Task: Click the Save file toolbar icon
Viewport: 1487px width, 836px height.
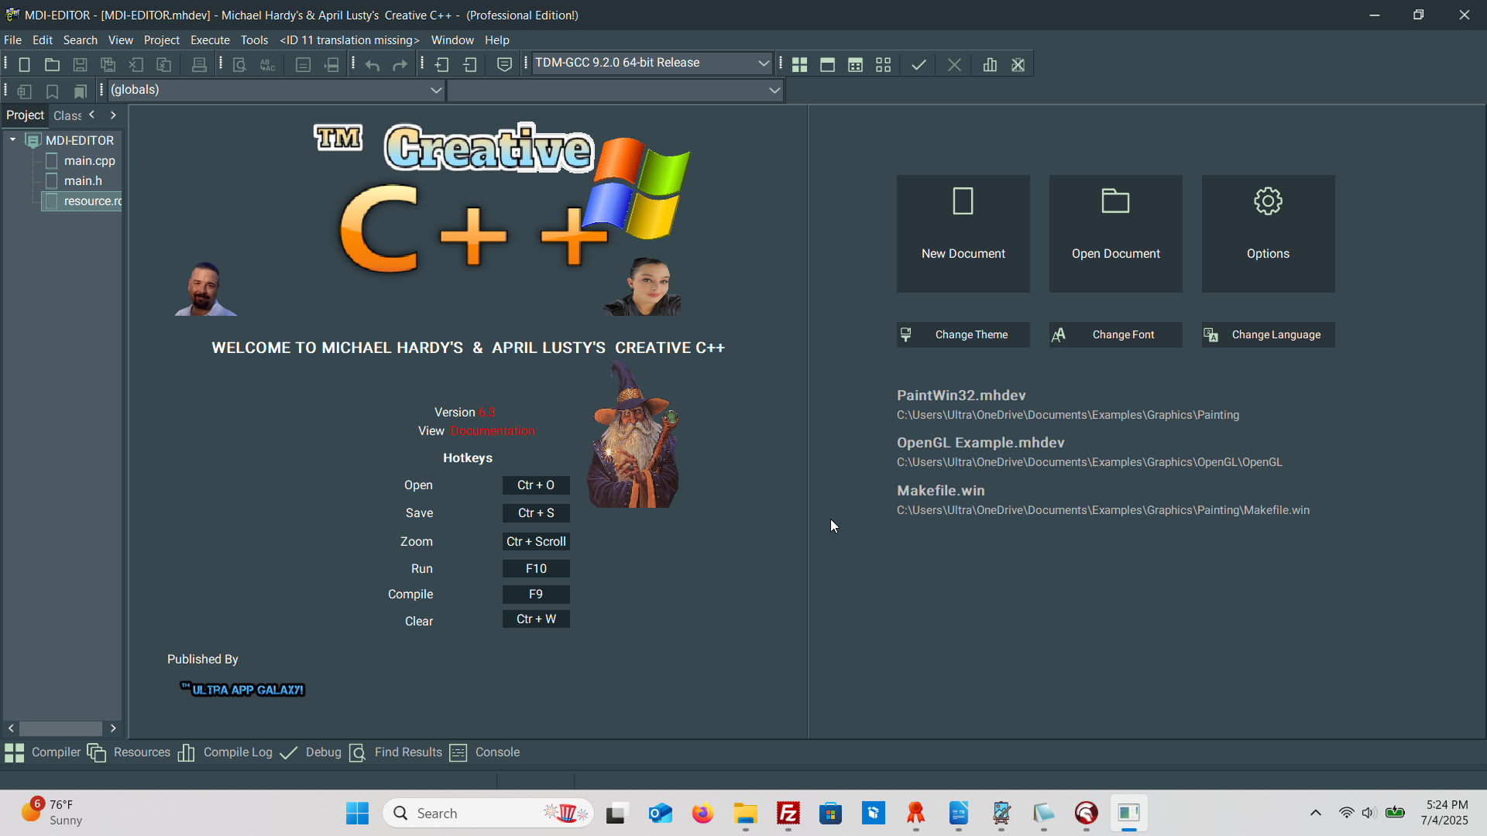Action: (x=80, y=65)
